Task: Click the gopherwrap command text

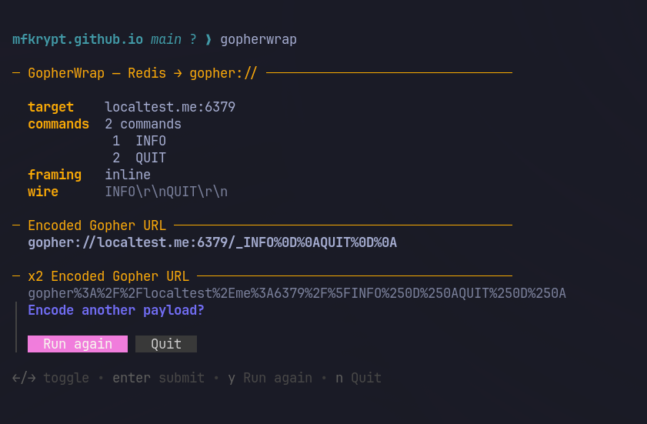Action: point(258,40)
